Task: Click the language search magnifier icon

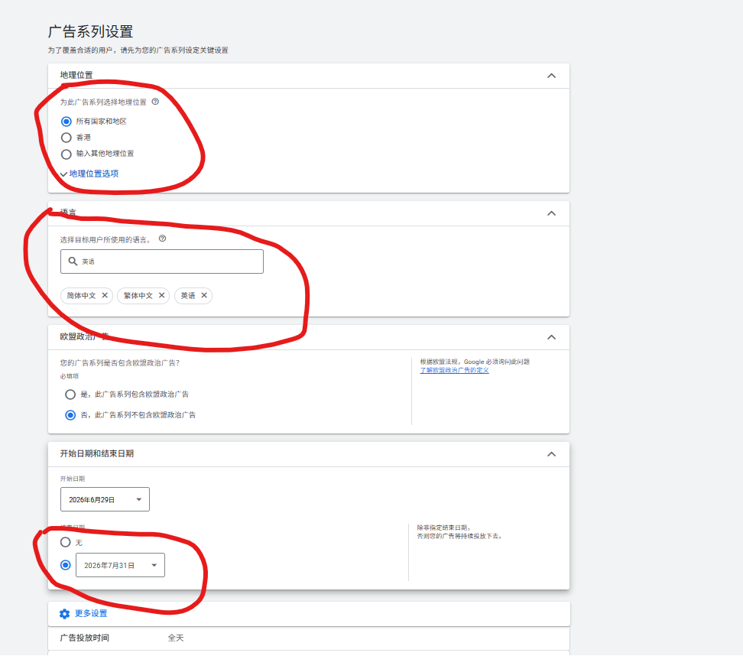Action: coord(73,261)
